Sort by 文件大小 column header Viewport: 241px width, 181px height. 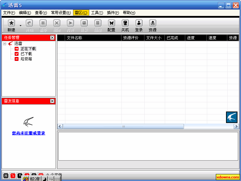[155, 38]
